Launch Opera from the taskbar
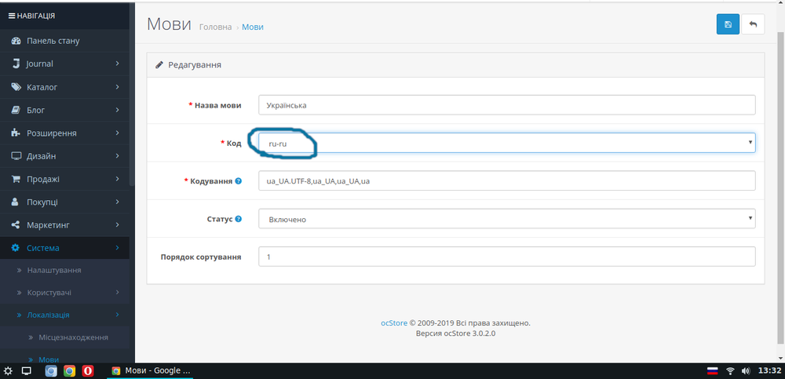The height and width of the screenshot is (379, 785). coord(88,371)
